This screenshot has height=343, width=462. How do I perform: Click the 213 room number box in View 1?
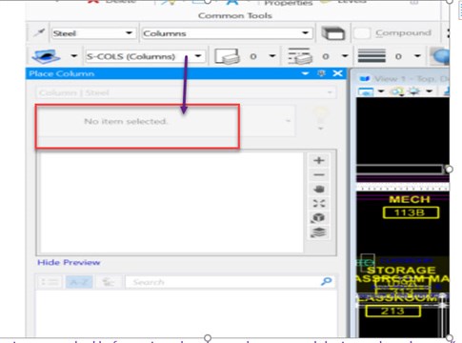(393, 311)
